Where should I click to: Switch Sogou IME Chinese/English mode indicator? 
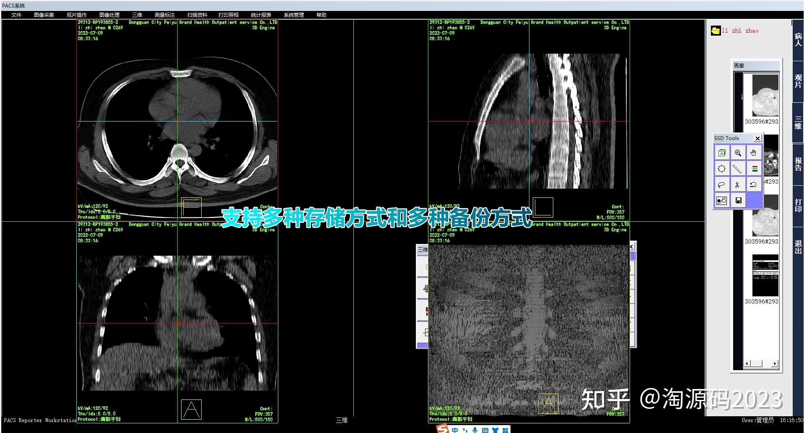(x=455, y=430)
